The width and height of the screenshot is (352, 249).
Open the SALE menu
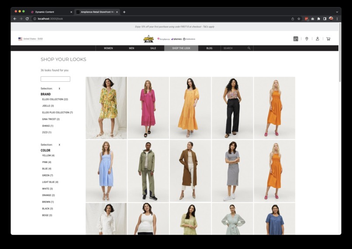pyautogui.click(x=153, y=48)
